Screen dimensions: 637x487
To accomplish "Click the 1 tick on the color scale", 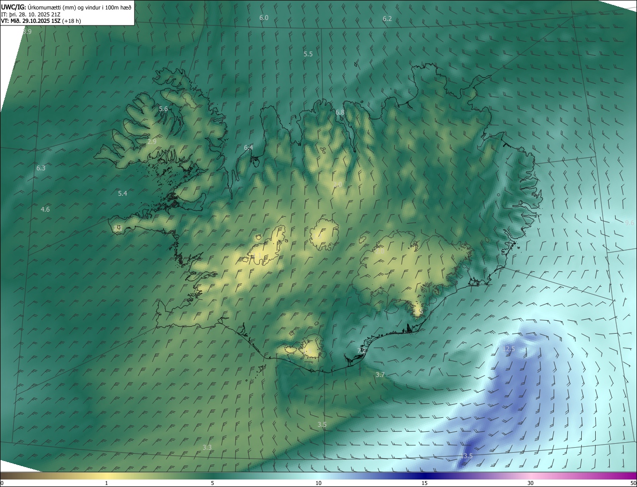I will click(106, 483).
